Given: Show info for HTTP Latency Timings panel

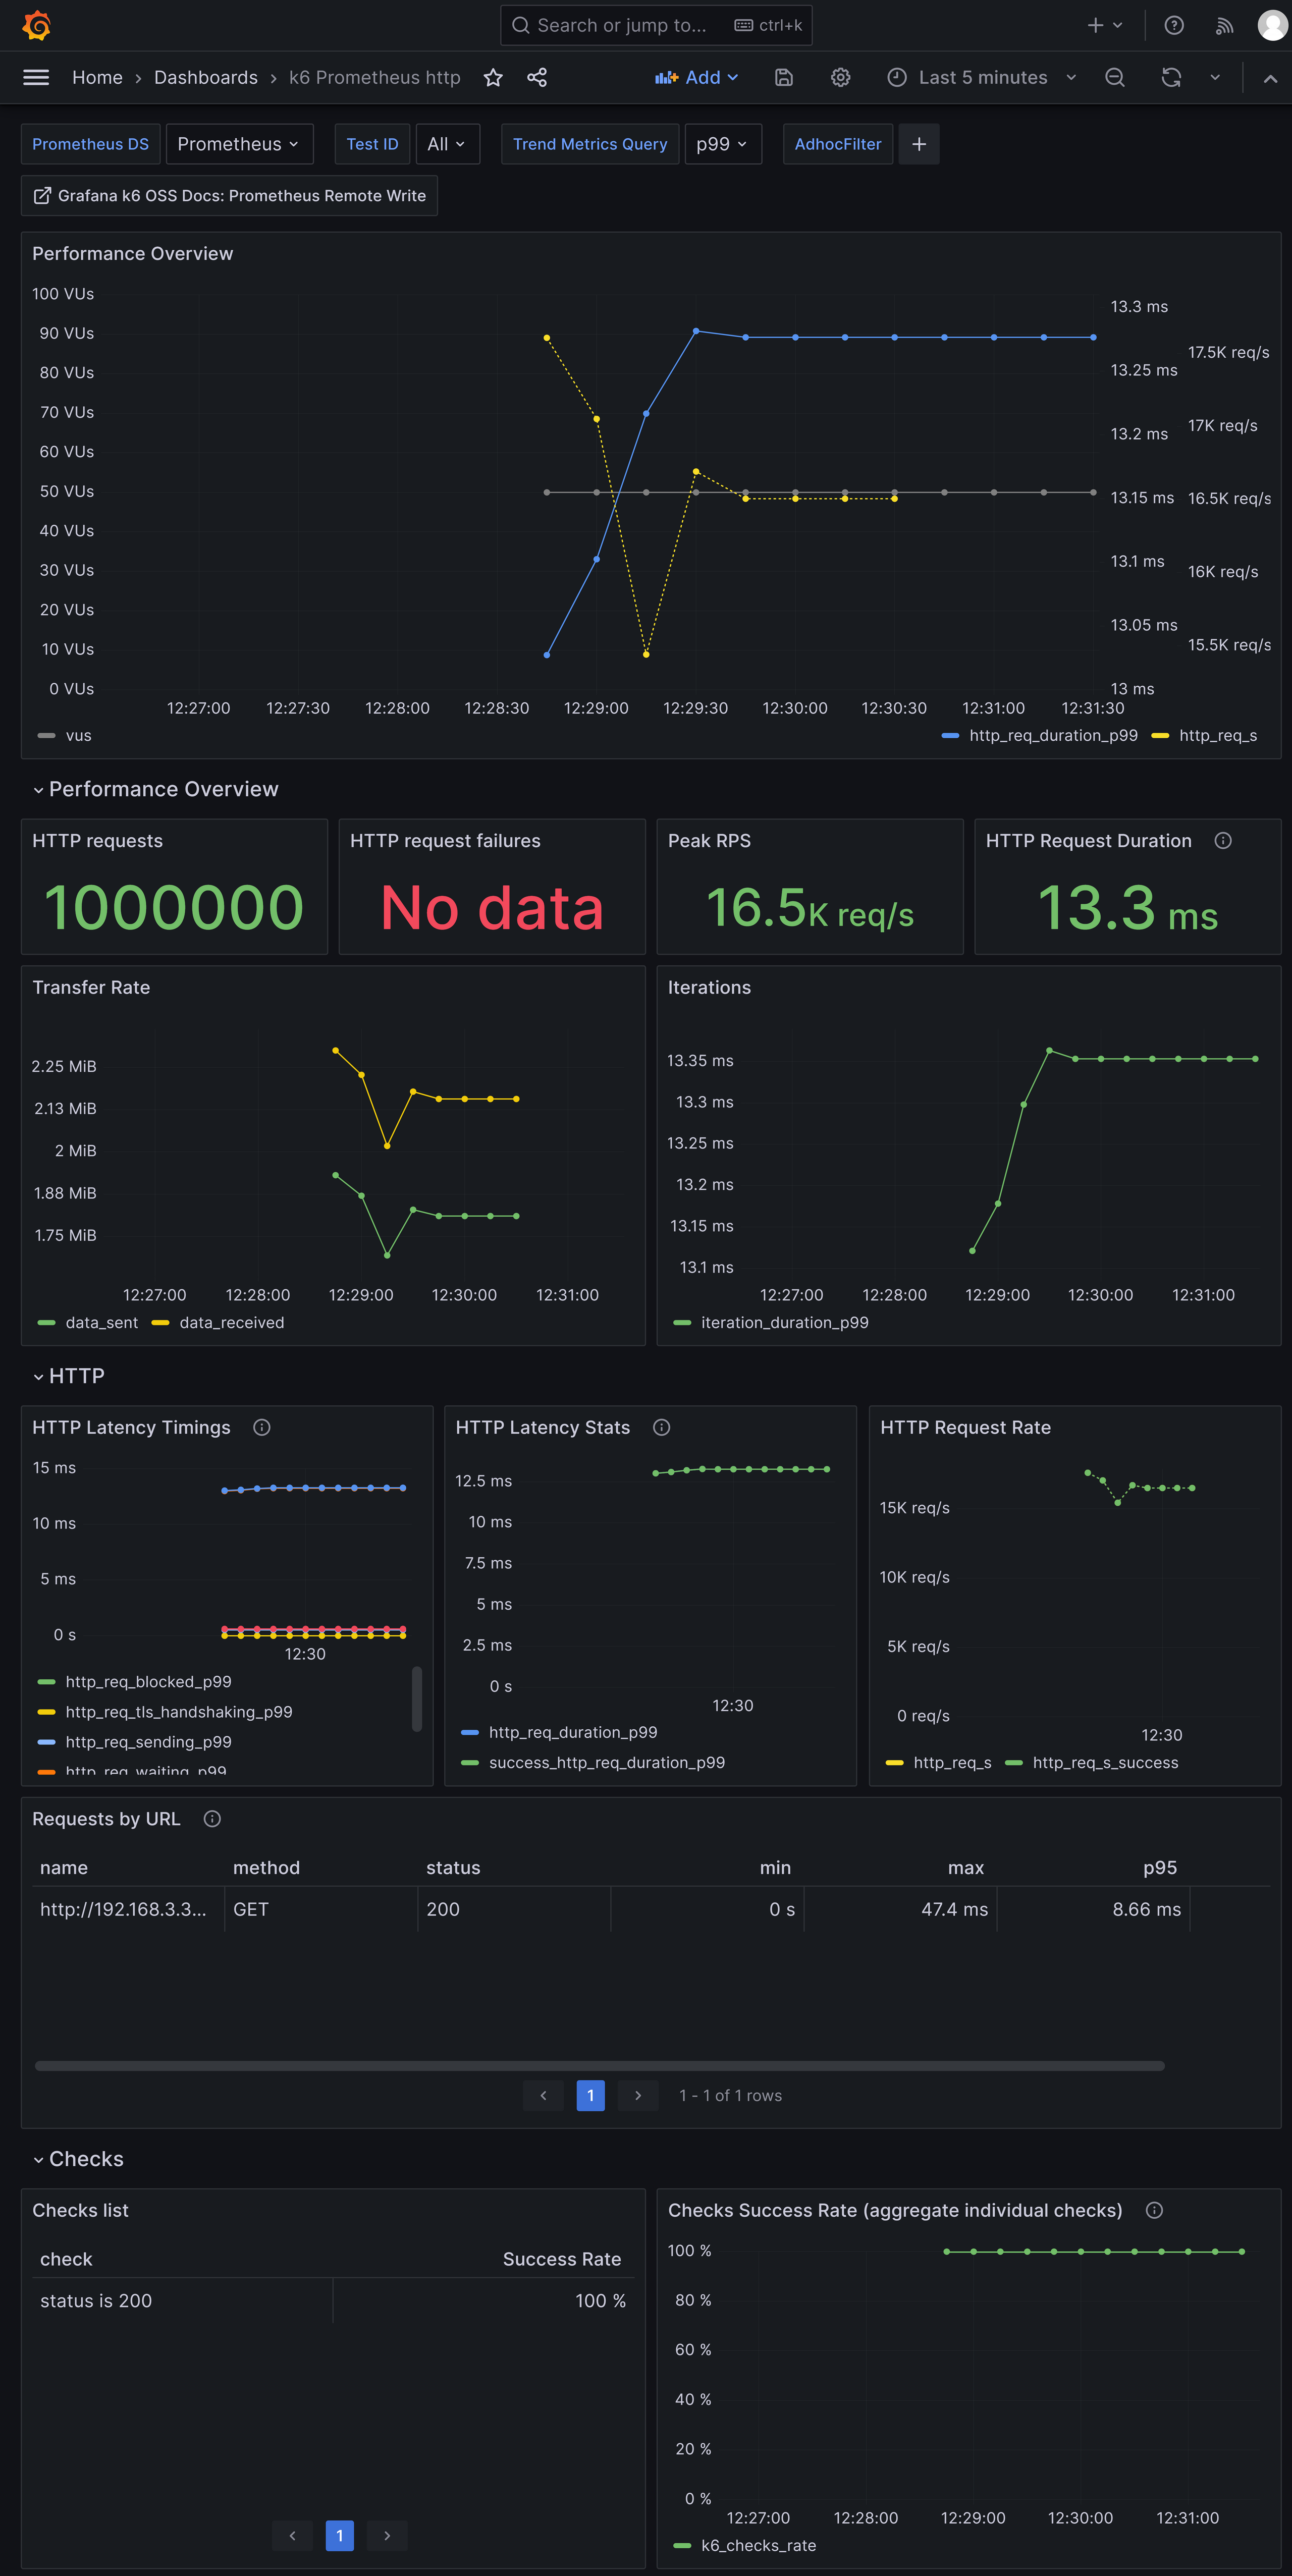Looking at the screenshot, I should (x=262, y=1427).
